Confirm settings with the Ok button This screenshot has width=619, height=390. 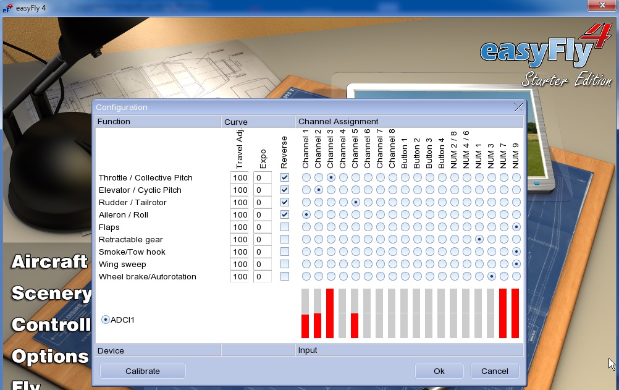(439, 371)
